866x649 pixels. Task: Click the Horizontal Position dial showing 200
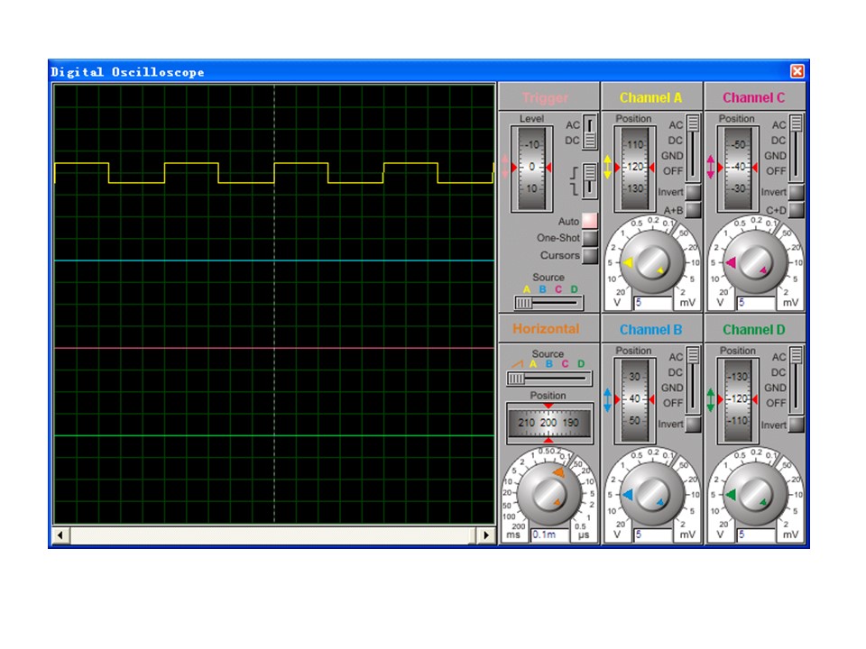[549, 424]
